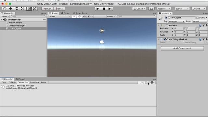This screenshot has width=208, height=117.
Task: Click the Add Component button
Action: coord(182,48)
